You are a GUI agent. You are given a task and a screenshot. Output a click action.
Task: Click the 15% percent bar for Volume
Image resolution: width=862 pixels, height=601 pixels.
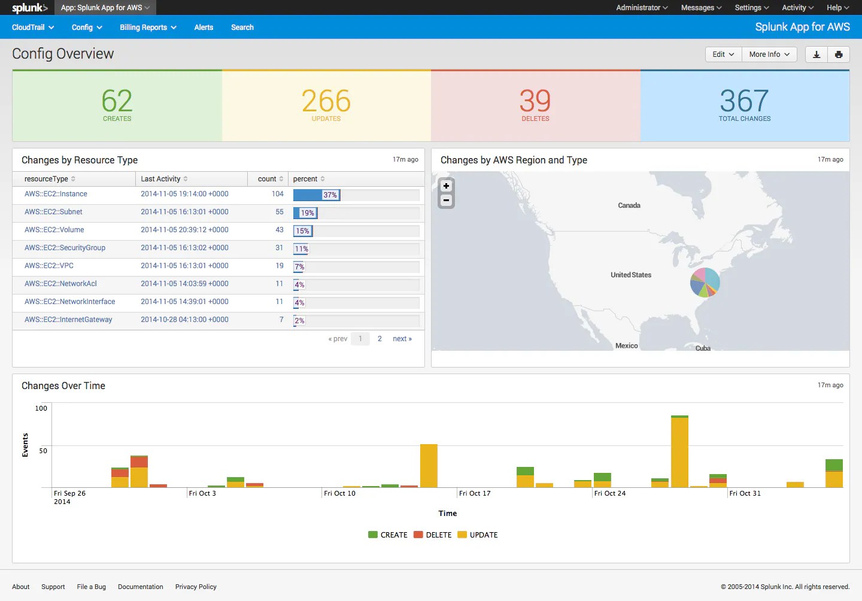[x=303, y=231]
